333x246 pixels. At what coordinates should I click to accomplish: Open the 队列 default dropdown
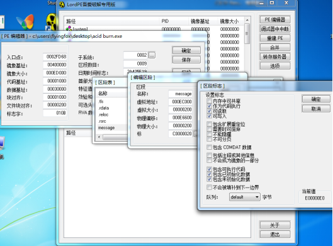(x=245, y=197)
